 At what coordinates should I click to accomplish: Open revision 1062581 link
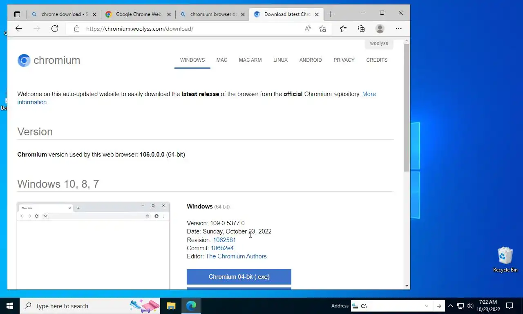pos(224,240)
